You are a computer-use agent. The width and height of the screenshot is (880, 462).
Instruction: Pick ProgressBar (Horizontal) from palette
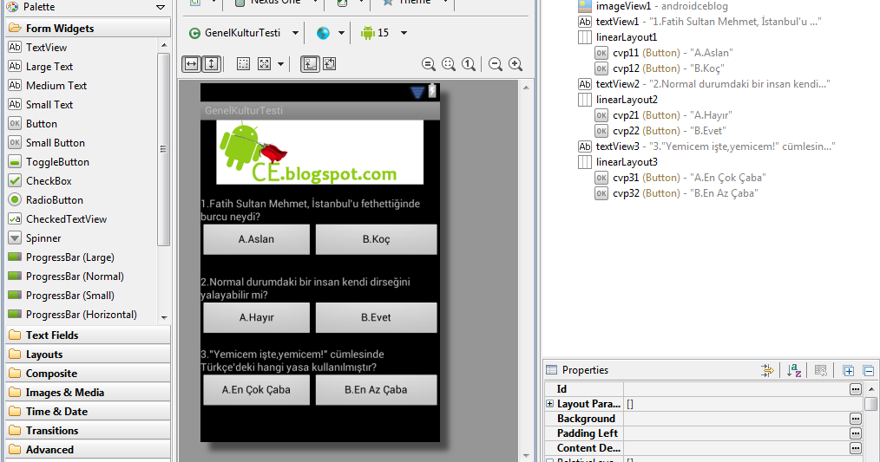(x=82, y=315)
